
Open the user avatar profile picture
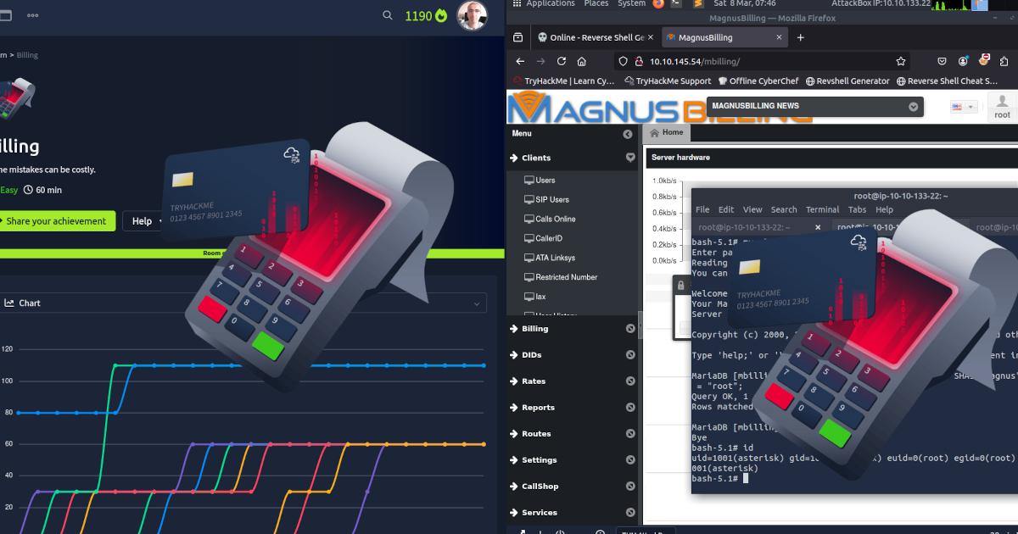[472, 15]
